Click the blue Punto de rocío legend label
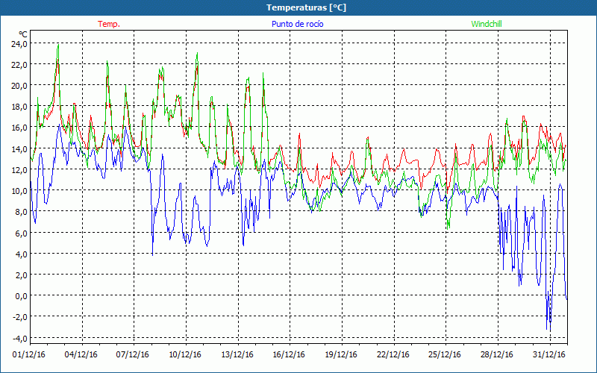This screenshot has width=597, height=373. pos(297,24)
